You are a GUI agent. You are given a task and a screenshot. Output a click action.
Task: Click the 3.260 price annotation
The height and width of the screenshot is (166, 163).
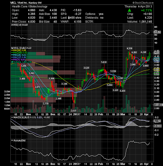coord(109,85)
